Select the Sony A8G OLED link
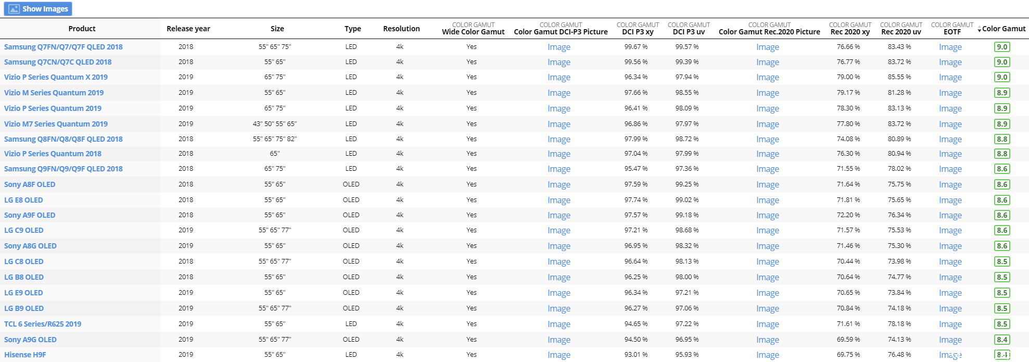The image size is (1029, 362). pyautogui.click(x=30, y=246)
